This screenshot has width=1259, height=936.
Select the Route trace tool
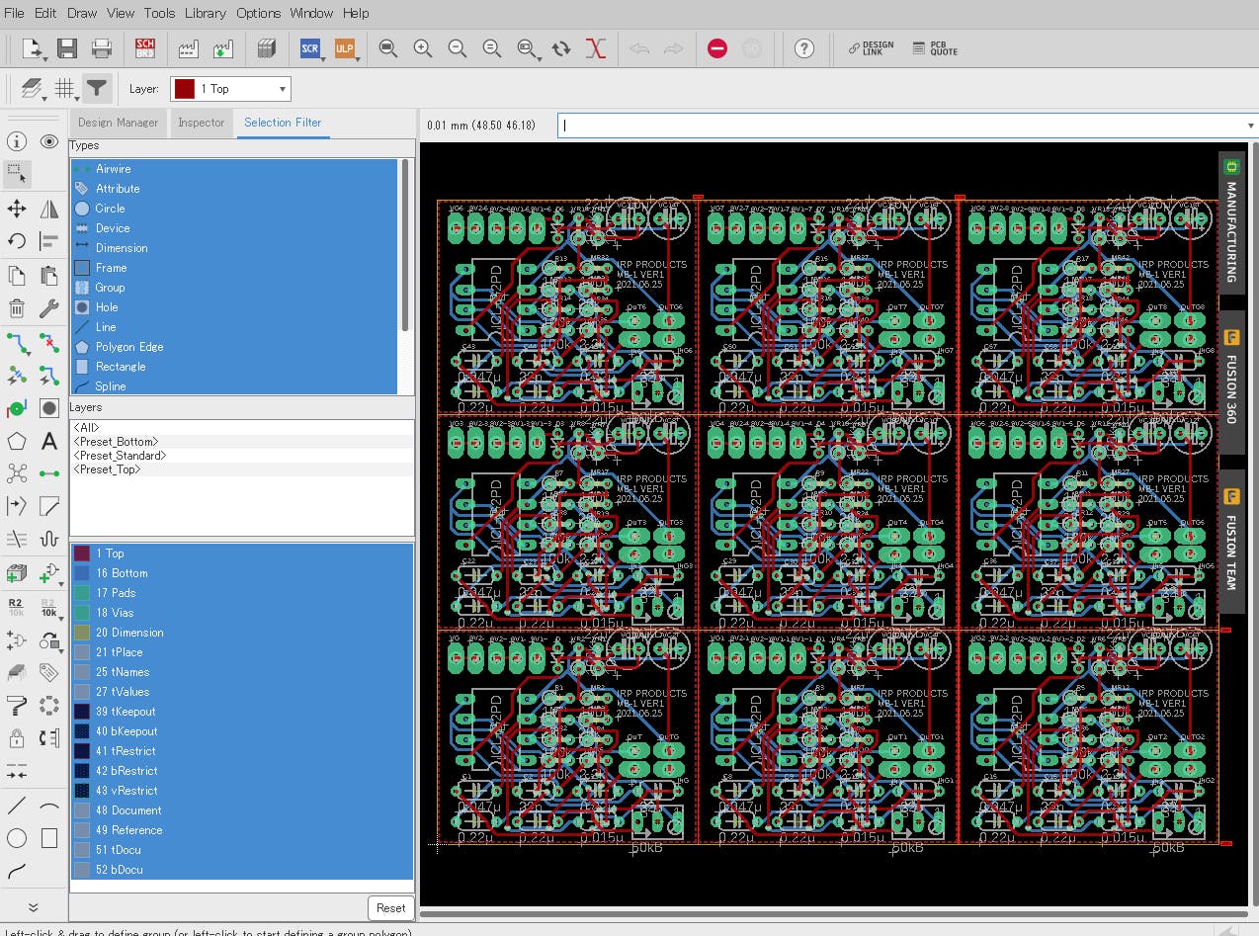(x=17, y=343)
